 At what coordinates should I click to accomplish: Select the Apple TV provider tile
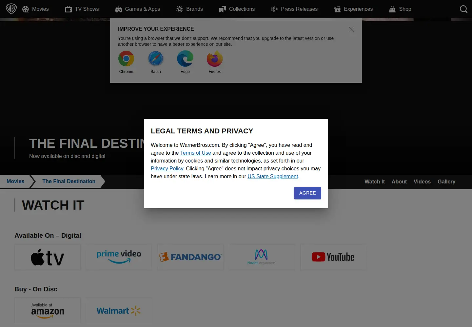48,257
